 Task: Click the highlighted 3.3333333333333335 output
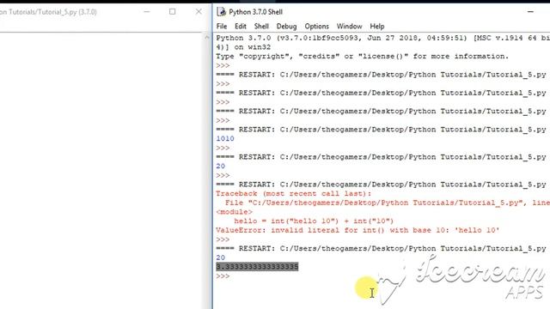257,267
